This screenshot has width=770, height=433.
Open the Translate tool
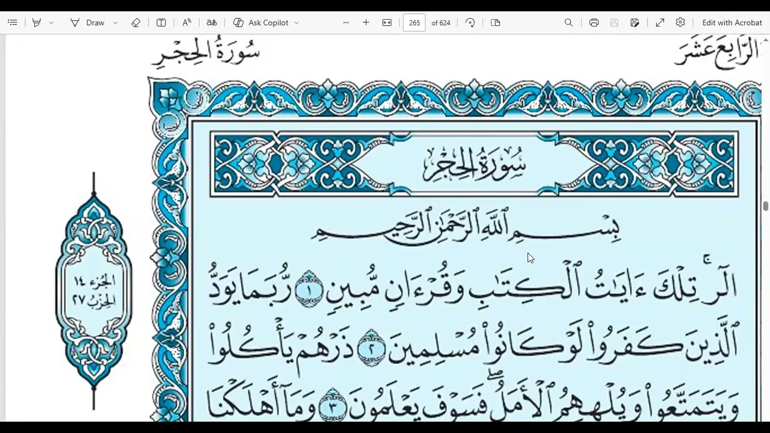[x=212, y=22]
